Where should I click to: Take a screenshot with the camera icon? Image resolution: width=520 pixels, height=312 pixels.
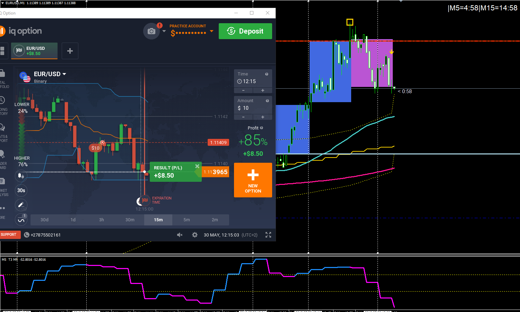pyautogui.click(x=151, y=32)
